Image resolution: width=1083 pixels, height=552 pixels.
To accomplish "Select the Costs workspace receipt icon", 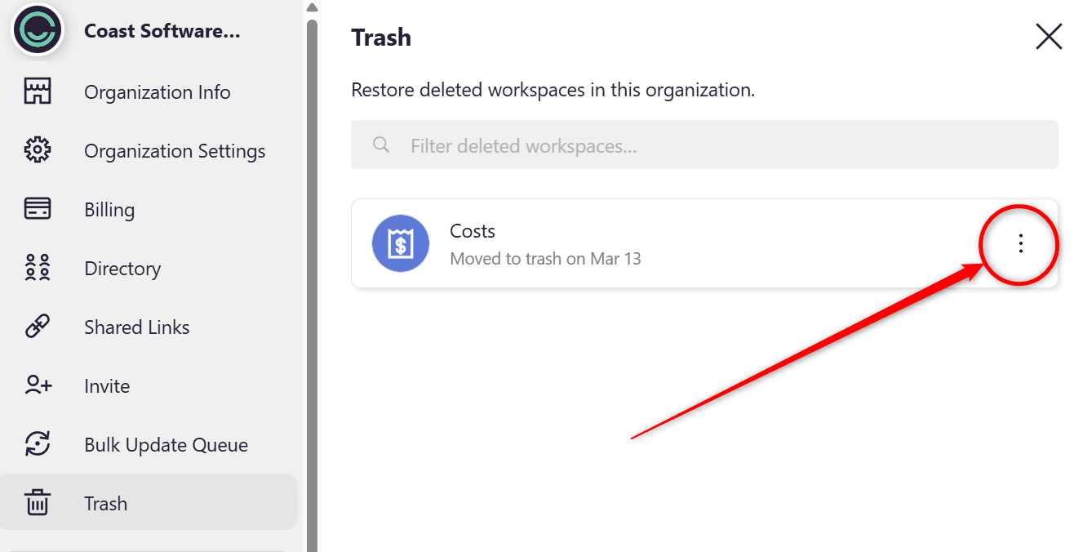I will pos(401,243).
